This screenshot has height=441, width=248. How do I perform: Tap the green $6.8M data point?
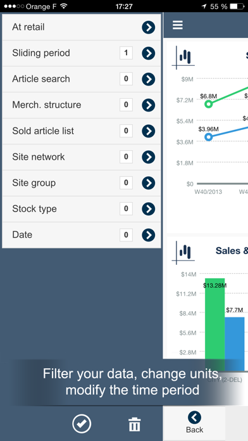tap(208, 104)
